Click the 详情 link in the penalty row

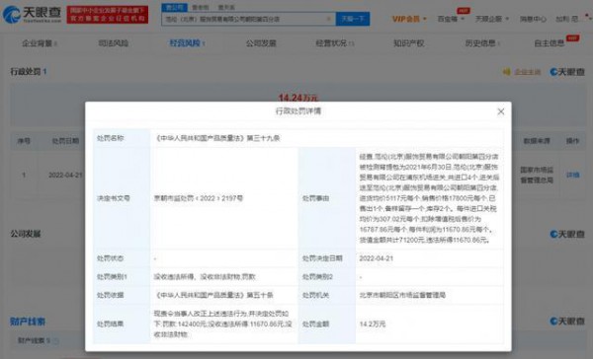(x=572, y=175)
